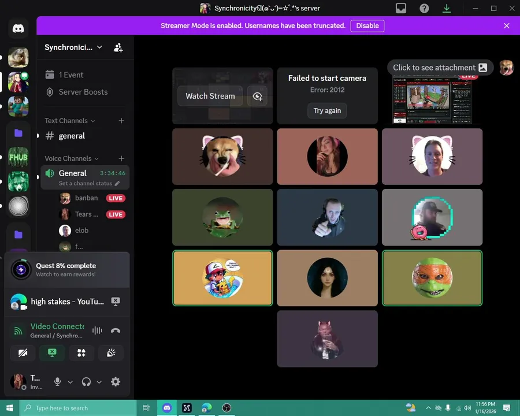Open the live stream preview thumbnail
520x416 pixels.
(x=432, y=99)
